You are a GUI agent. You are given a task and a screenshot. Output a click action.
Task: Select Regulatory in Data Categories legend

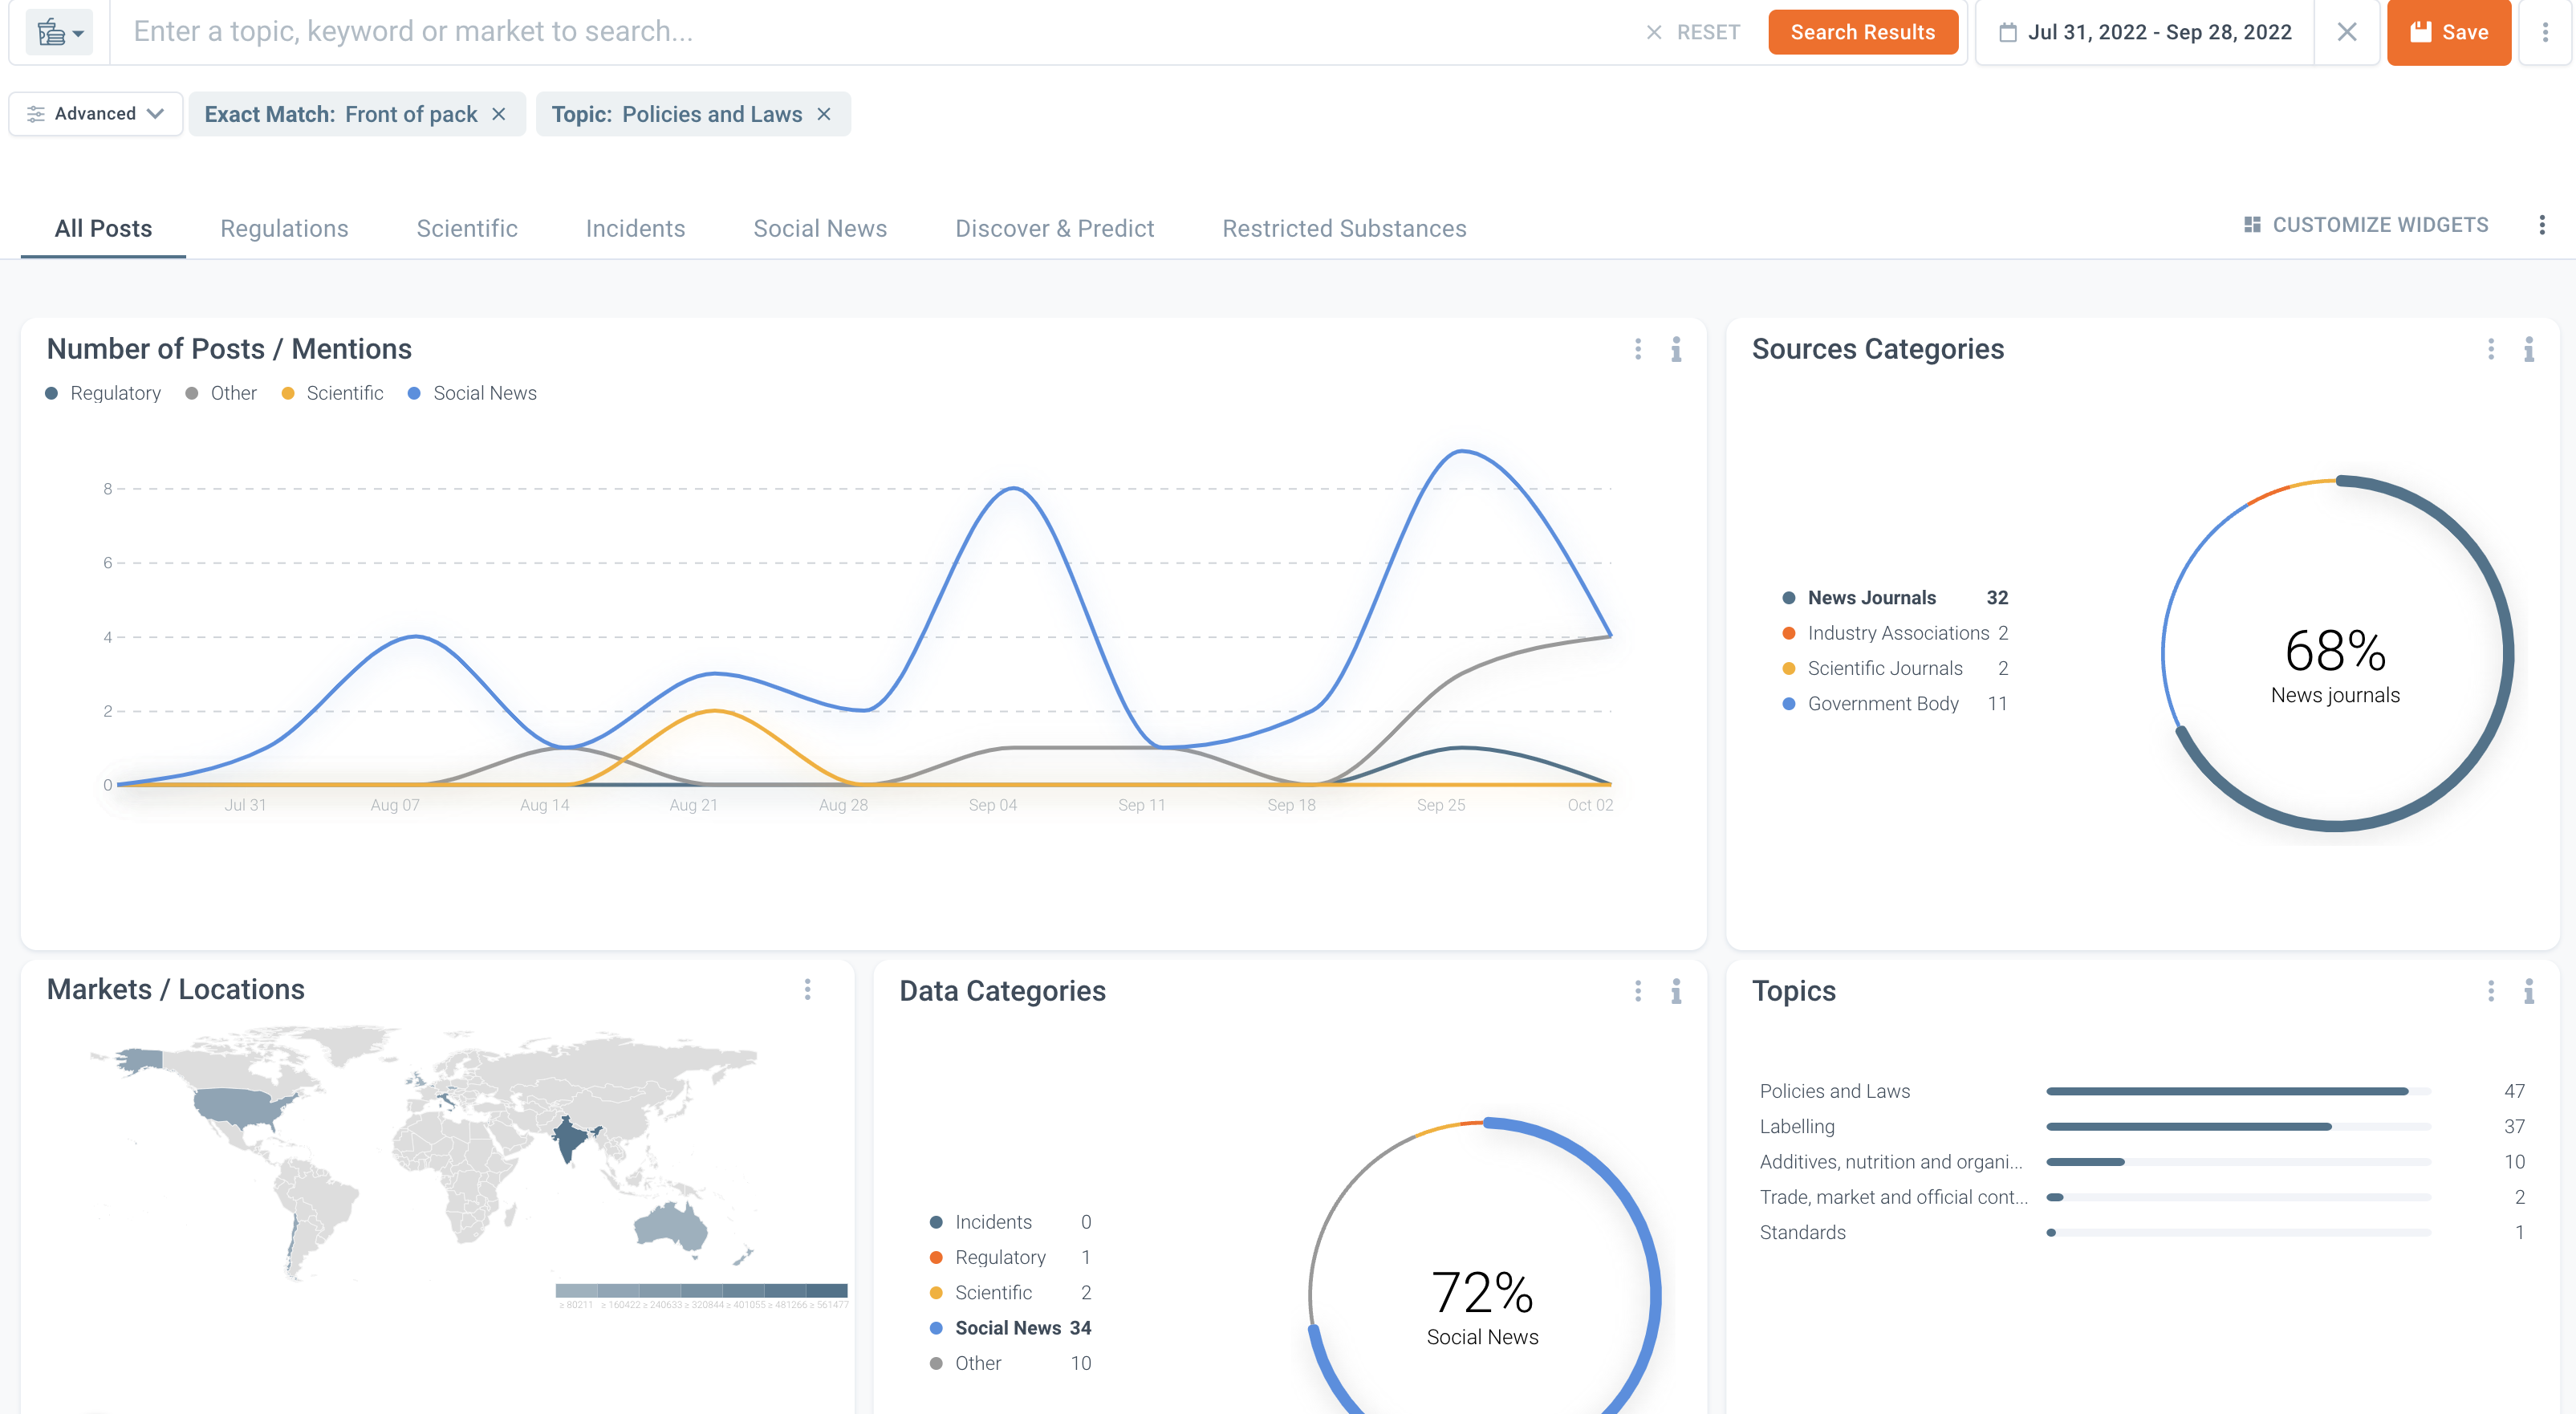coord(1010,1257)
